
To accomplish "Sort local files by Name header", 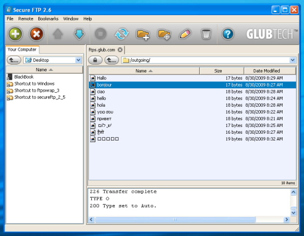I will [44, 70].
